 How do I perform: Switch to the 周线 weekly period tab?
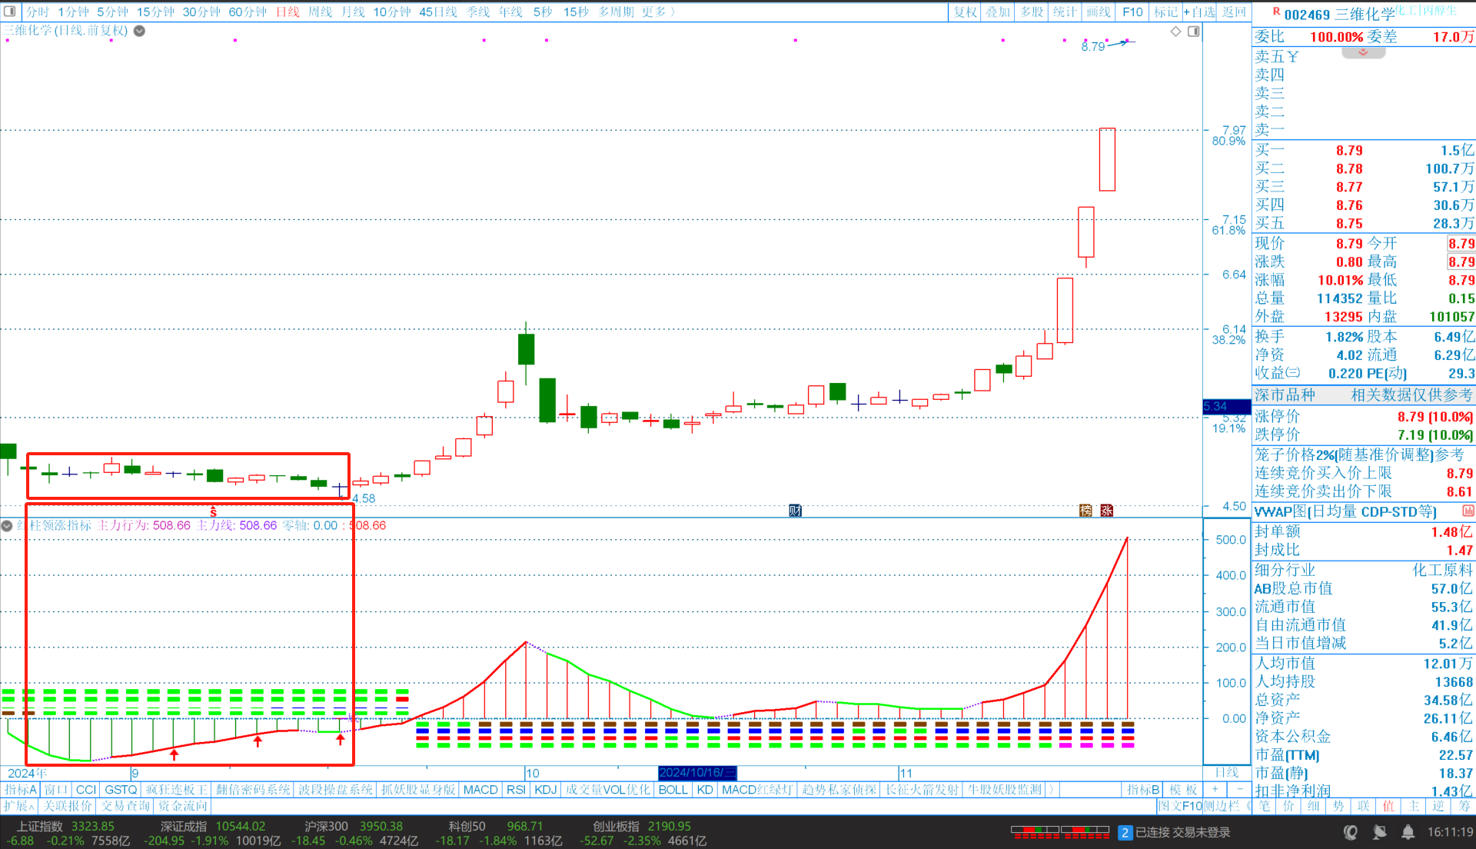pos(320,12)
